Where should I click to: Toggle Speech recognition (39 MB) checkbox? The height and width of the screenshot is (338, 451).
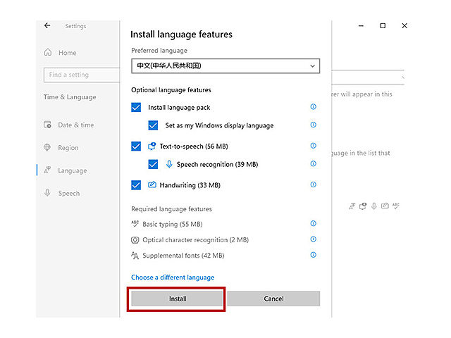pyautogui.click(x=153, y=164)
